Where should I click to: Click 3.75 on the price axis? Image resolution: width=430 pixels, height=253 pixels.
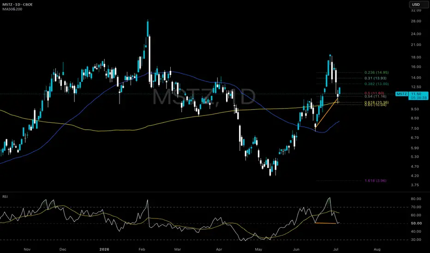tap(415, 185)
